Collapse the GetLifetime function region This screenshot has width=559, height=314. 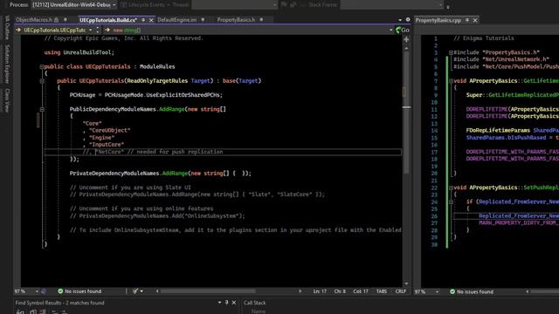[451, 81]
